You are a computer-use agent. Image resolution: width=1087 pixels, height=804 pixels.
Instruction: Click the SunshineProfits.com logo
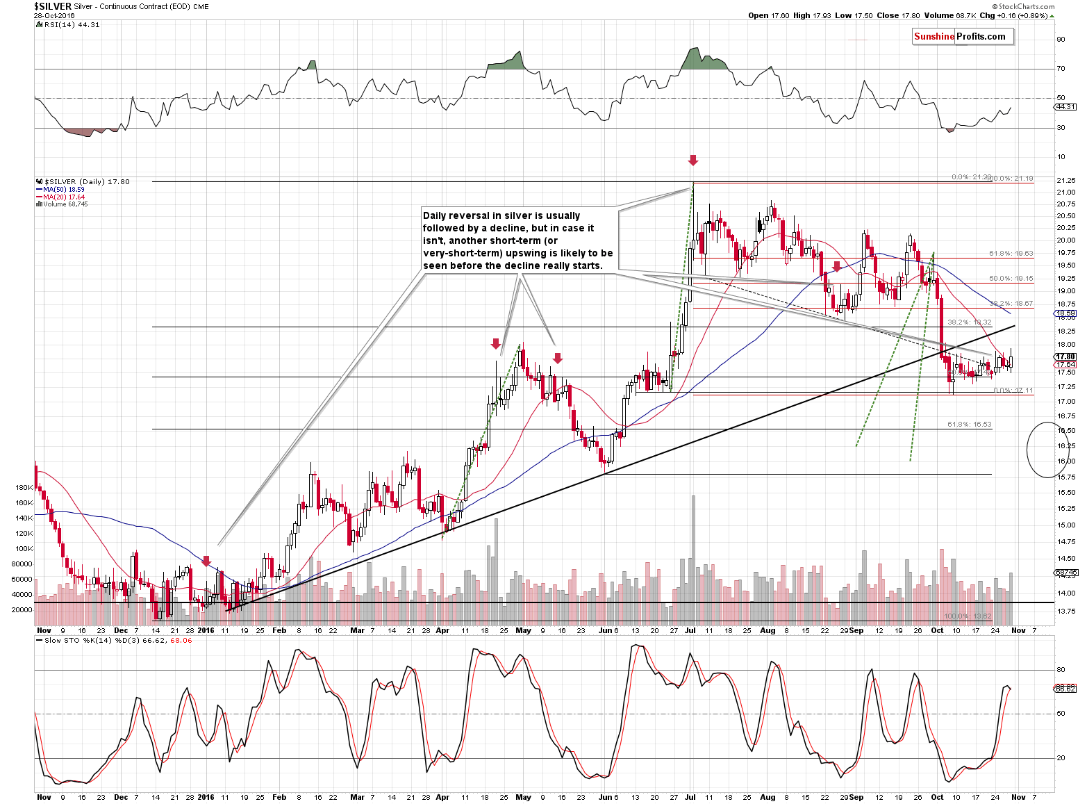[963, 37]
